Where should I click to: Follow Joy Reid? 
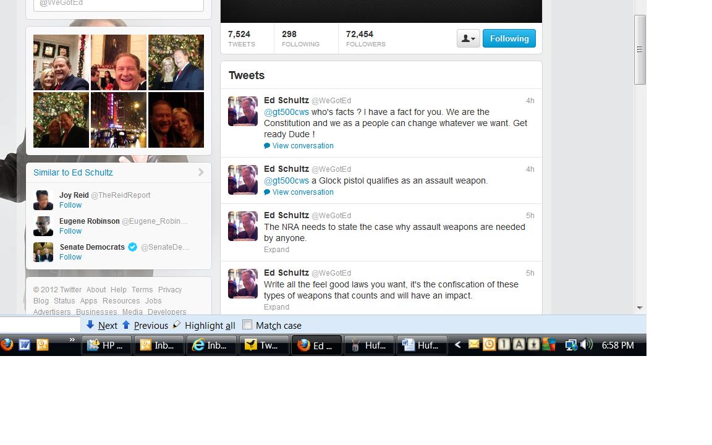click(70, 205)
